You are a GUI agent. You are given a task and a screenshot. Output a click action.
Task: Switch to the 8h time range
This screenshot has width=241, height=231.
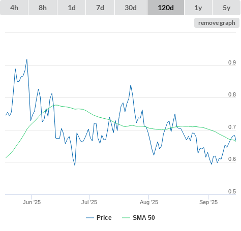pyautogui.click(x=43, y=8)
